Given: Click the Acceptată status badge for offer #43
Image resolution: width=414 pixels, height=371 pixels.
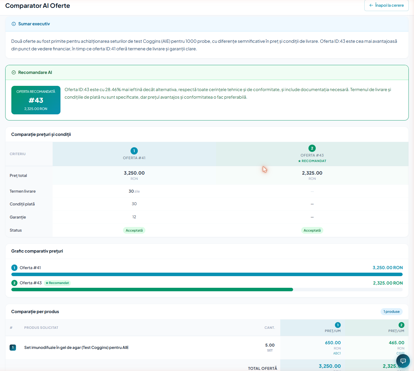Looking at the screenshot, I should coord(312,230).
